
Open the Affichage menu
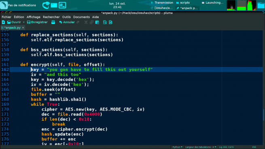click(34, 17)
